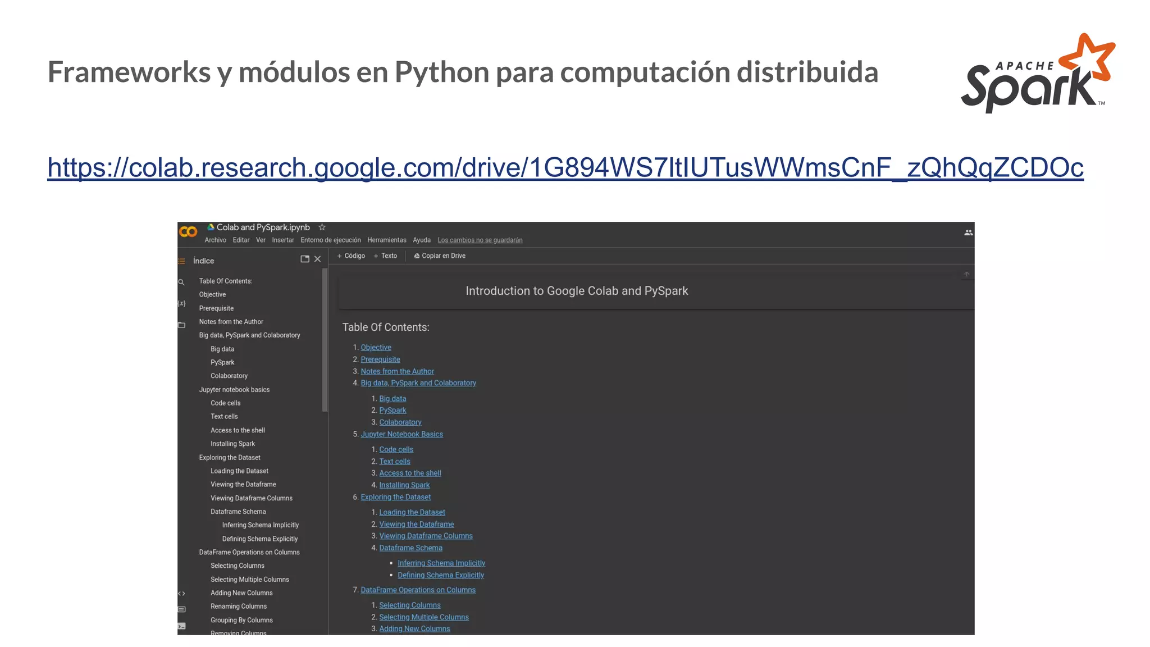Click the Colab CO logo icon
The image size is (1150, 647).
pos(188,231)
